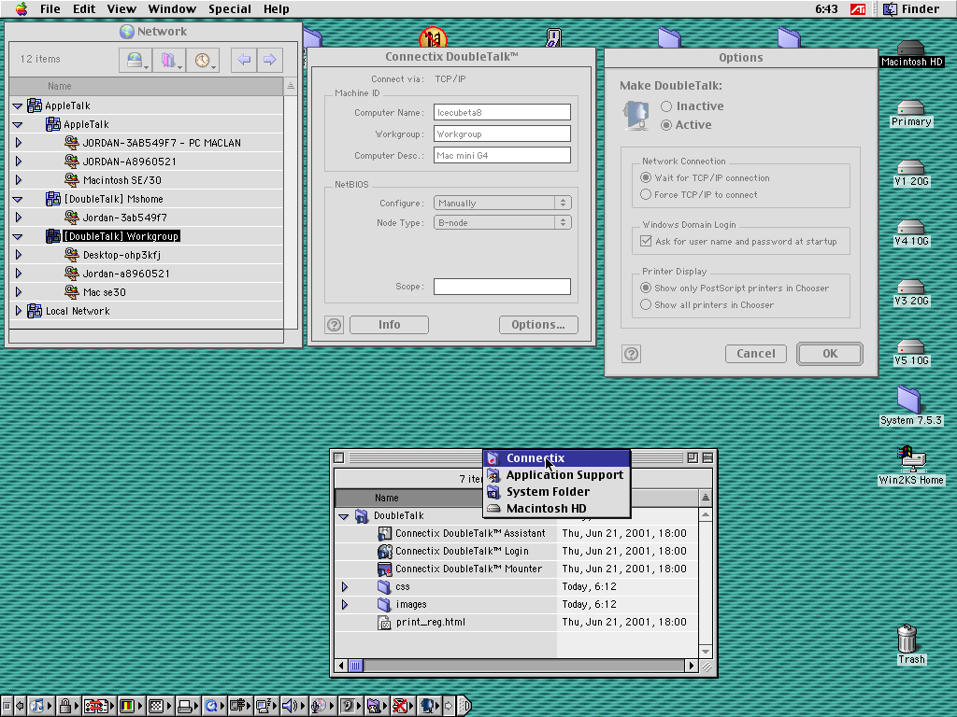Open the File menu
This screenshot has height=717, width=957.
click(x=50, y=9)
